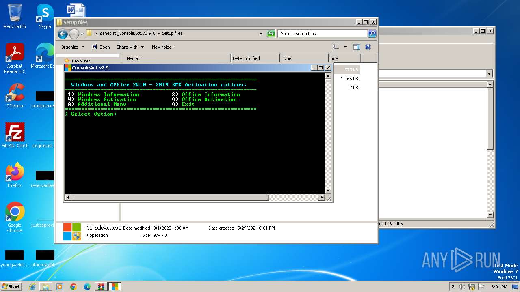This screenshot has width=520, height=292.
Task: Sort by the Size column header
Action: click(x=344, y=58)
